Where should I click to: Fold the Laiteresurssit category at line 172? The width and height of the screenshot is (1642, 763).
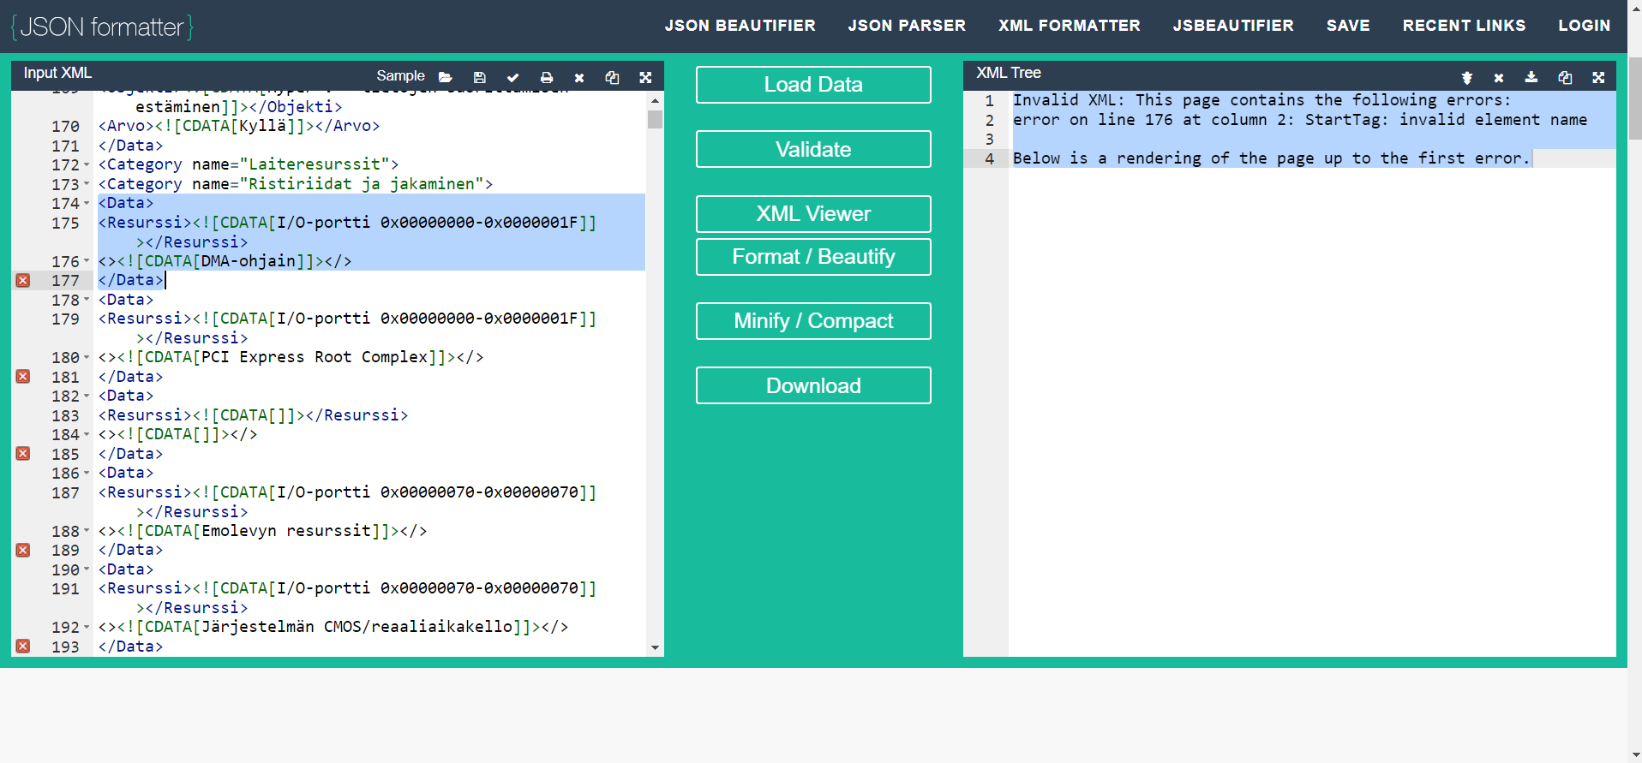coord(87,164)
